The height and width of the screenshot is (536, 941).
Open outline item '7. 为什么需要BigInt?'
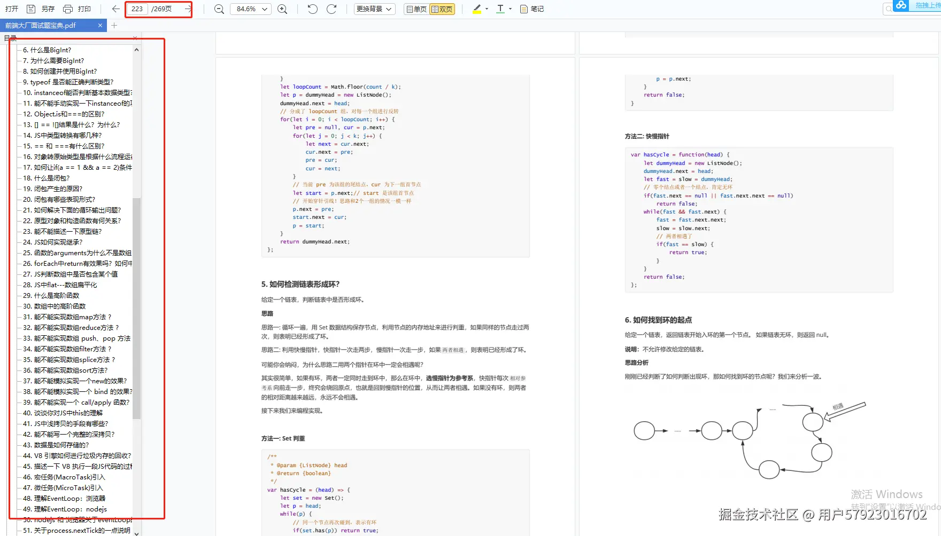click(53, 61)
